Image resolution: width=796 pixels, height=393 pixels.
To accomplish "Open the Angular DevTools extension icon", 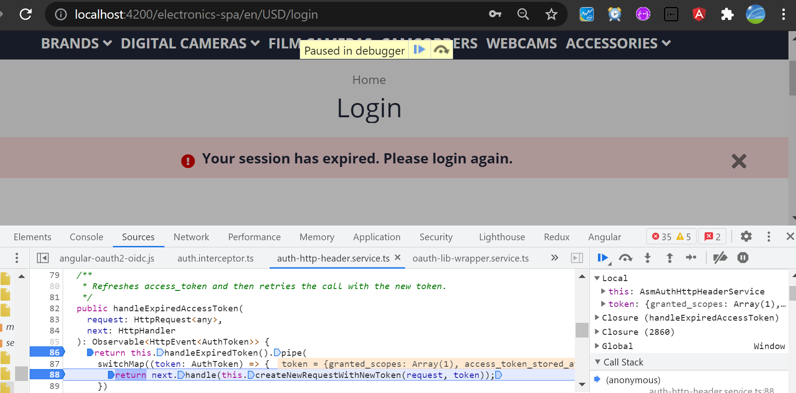I will (x=699, y=14).
